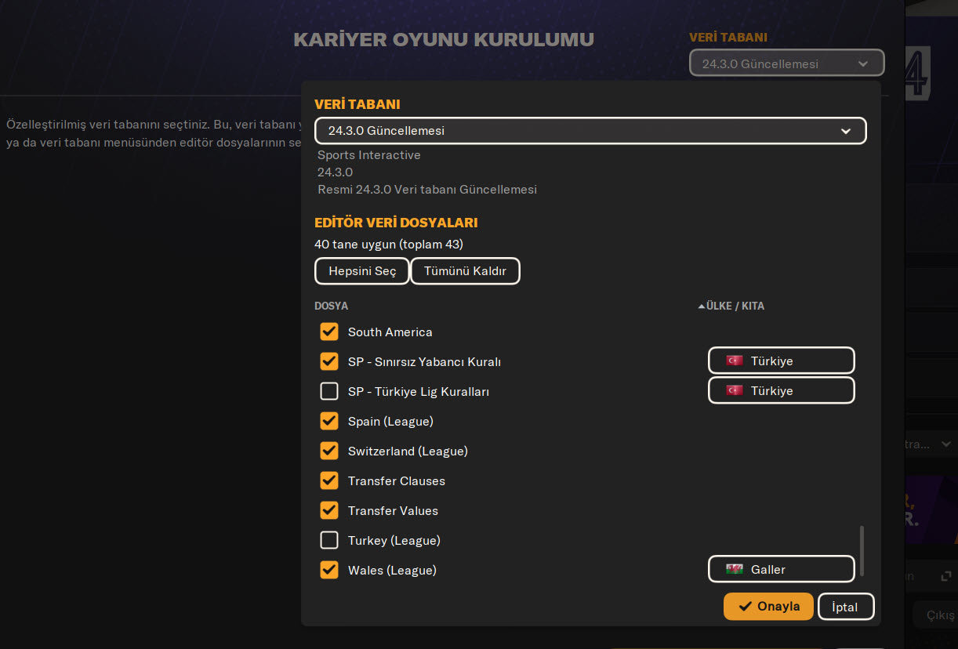Image resolution: width=958 pixels, height=649 pixels.
Task: Click the Welsh flag icon next to Galler
Action: tap(734, 569)
